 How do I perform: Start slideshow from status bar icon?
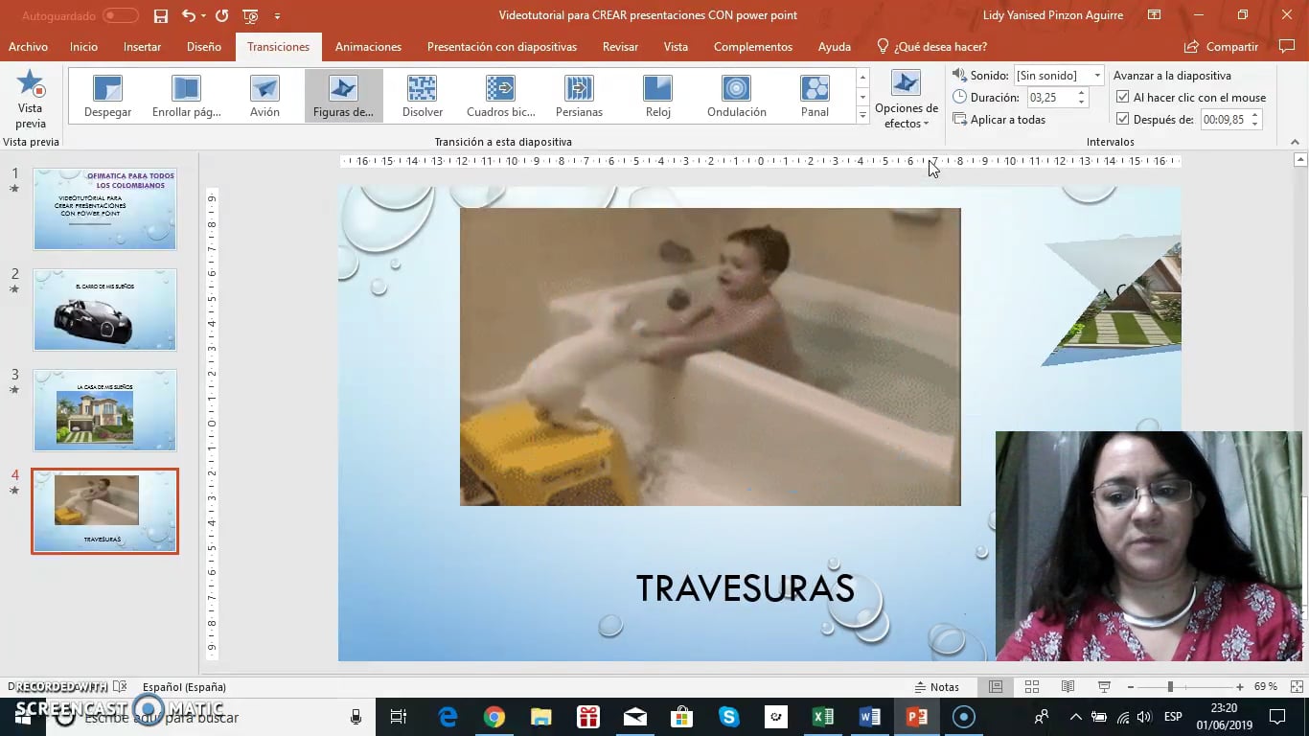1104,687
